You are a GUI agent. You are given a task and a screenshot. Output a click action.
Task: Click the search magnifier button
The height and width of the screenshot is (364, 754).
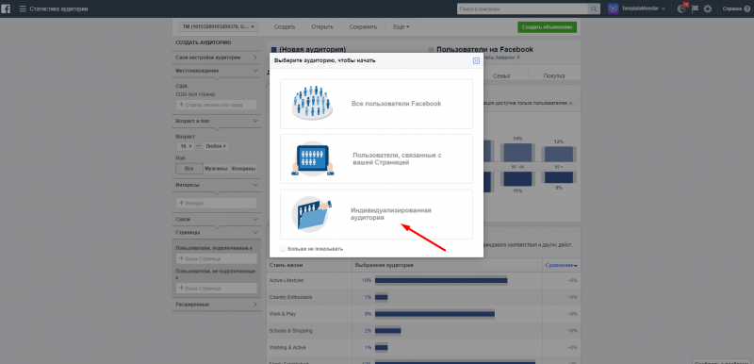pyautogui.click(x=595, y=8)
